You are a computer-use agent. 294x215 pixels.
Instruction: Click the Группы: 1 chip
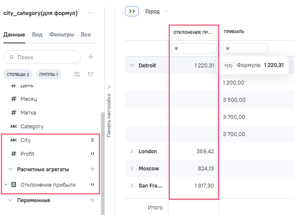[x=48, y=74]
